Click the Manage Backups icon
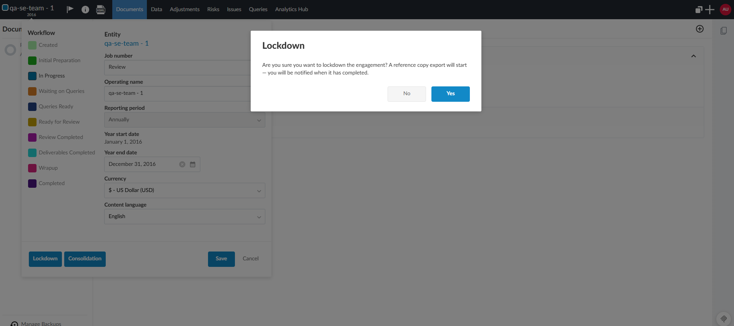The width and height of the screenshot is (734, 326). click(14, 324)
